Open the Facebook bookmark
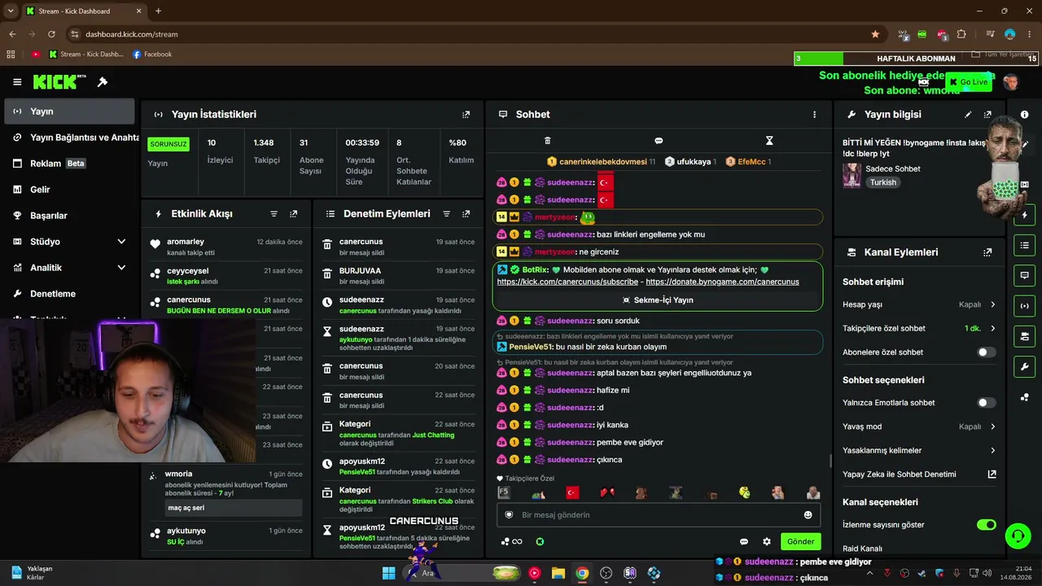Screen dimensions: 1042x586 152,55
